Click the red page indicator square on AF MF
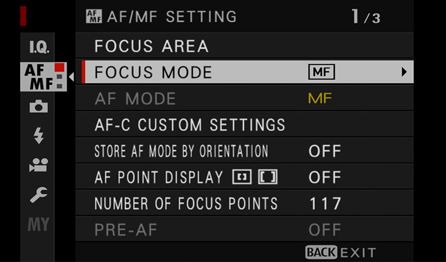Viewport: 446px width, 262px height. (x=60, y=67)
